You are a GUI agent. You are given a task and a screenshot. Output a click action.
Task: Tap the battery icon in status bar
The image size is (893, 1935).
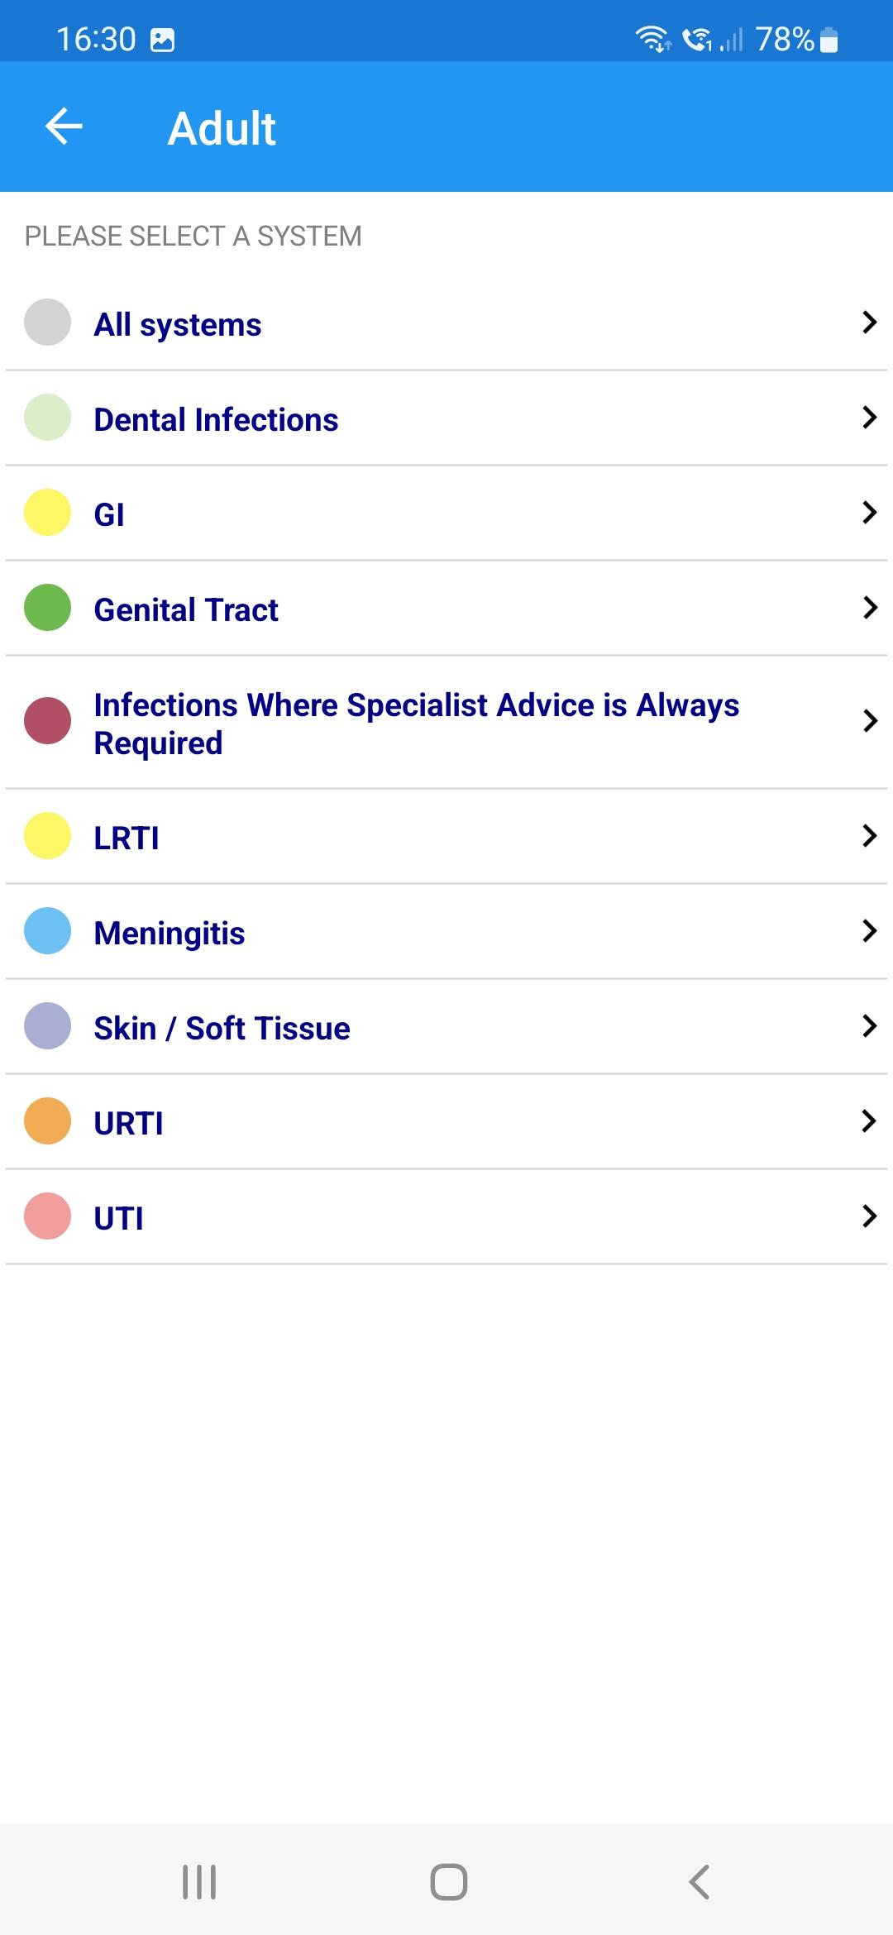829,40
